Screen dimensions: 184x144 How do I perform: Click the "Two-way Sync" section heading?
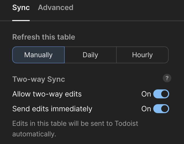39,79
